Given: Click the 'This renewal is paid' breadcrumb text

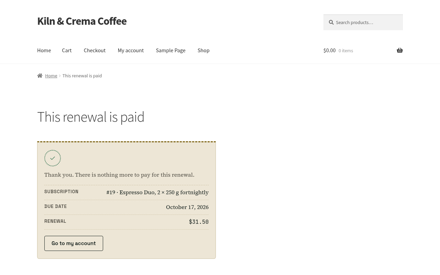Looking at the screenshot, I should (82, 76).
